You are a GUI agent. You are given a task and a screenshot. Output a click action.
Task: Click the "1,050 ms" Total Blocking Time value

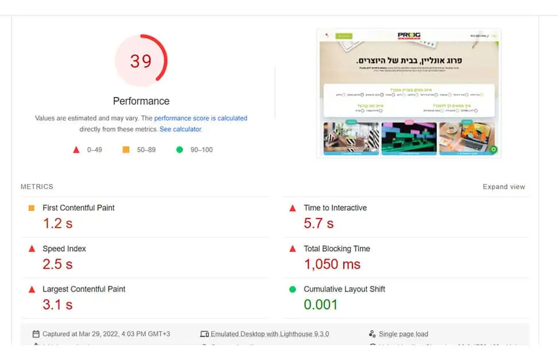(332, 264)
